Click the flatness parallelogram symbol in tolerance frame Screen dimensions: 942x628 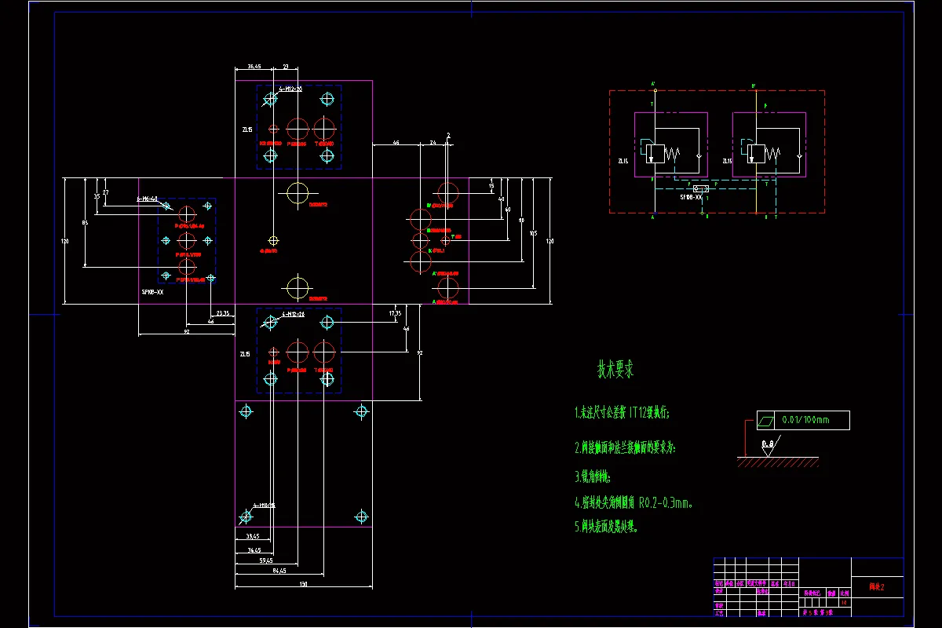pos(766,421)
